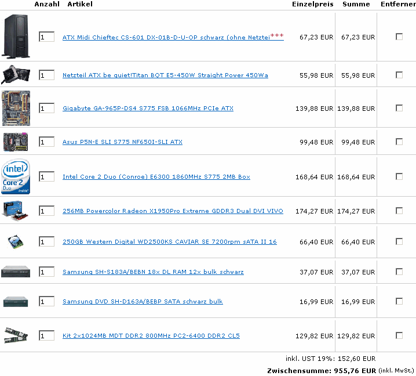
Task: Click quantity field for Samsung DVD SH-D163A
Action: pyautogui.click(x=47, y=301)
